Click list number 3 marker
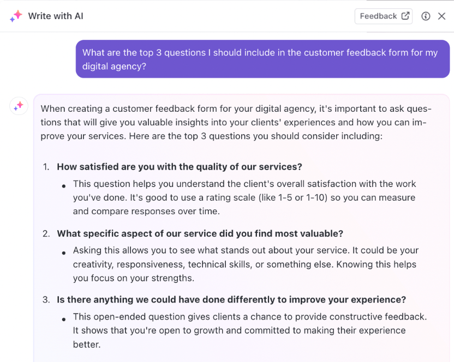Viewport: 454px width, 362px height. point(46,299)
